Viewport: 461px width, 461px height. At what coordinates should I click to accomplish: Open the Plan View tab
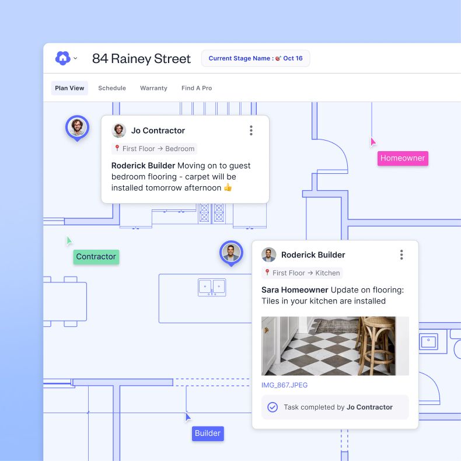click(x=69, y=88)
